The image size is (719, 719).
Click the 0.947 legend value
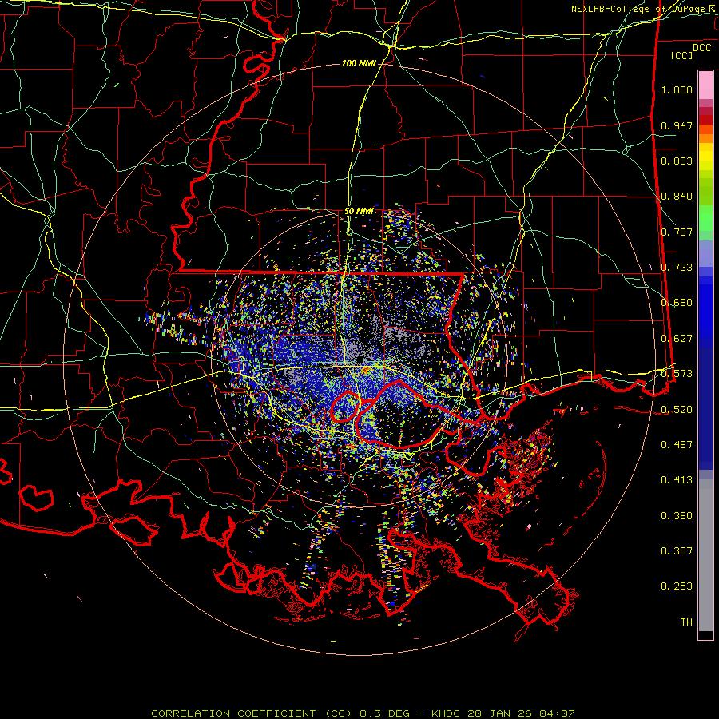pyautogui.click(x=677, y=125)
